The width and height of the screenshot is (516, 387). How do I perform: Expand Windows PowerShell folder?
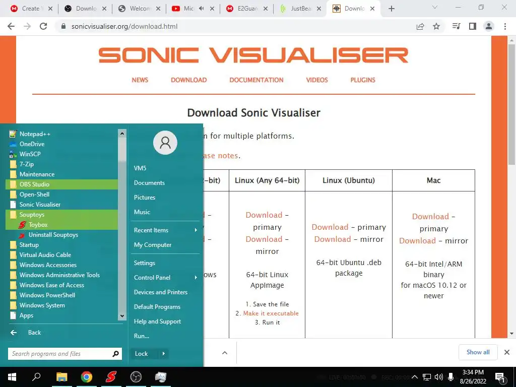coord(61,295)
